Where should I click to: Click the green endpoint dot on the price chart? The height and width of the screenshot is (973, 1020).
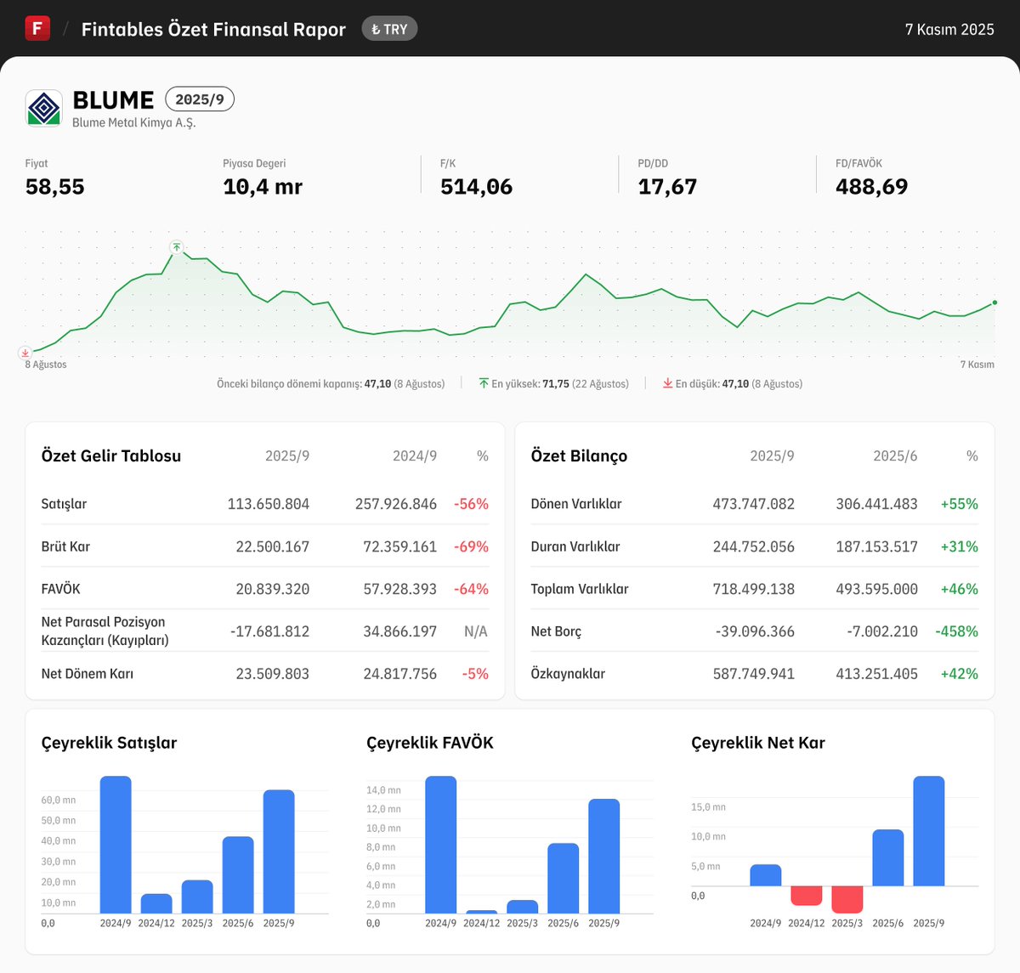994,302
